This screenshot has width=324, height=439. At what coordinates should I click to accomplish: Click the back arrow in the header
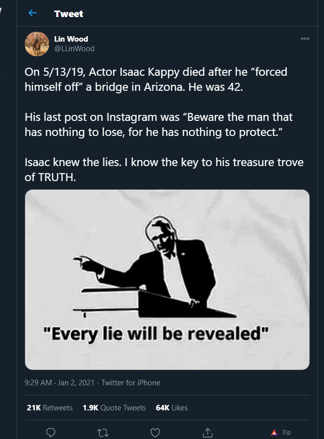[x=33, y=13]
